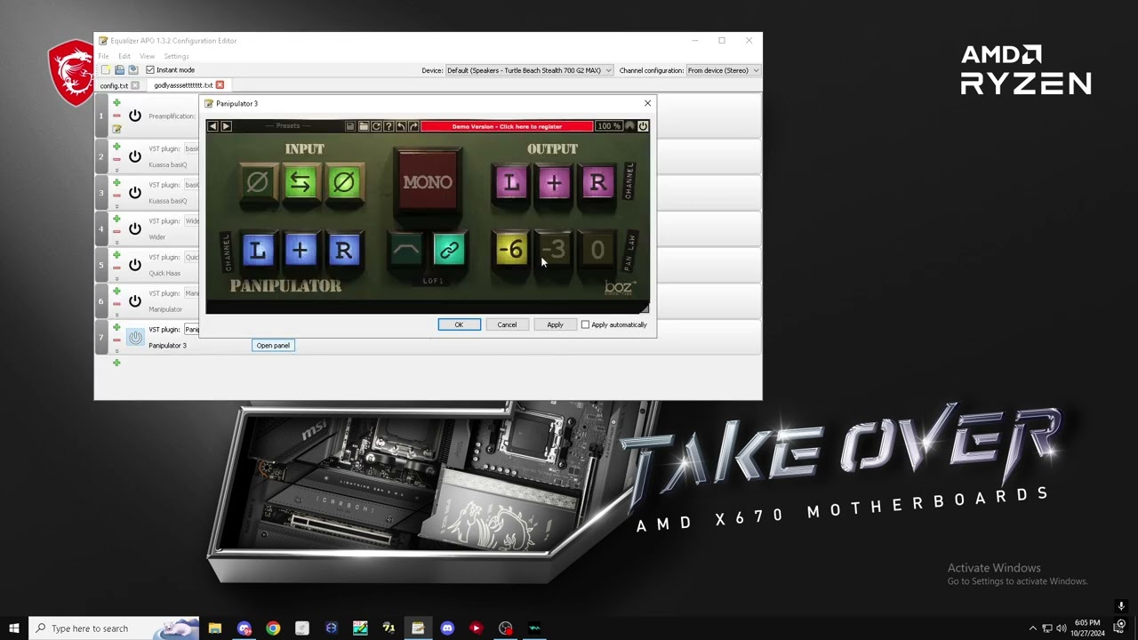Toggle the Instant mode checkbox
This screenshot has width=1138, height=640.
tap(150, 70)
